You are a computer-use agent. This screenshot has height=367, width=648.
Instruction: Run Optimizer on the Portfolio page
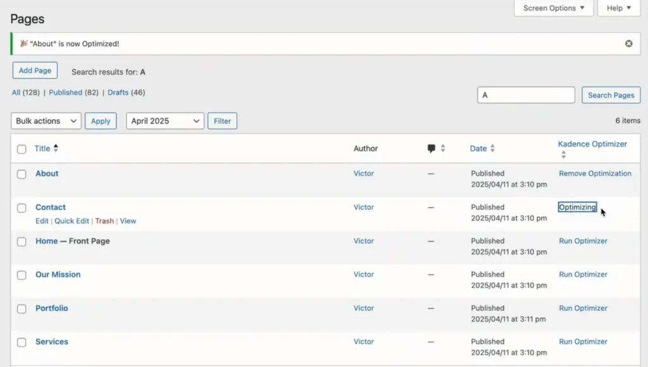point(583,308)
